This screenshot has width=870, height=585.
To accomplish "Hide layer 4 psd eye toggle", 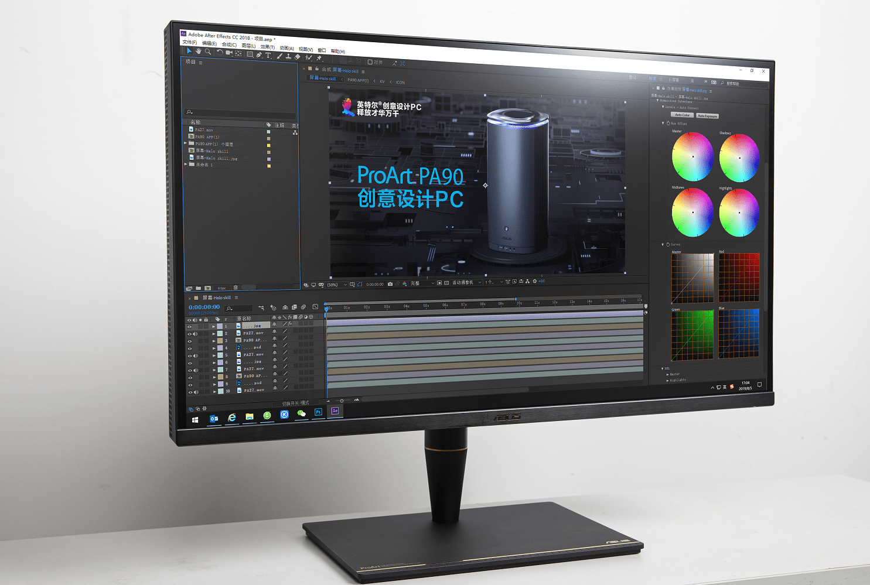I will point(190,348).
